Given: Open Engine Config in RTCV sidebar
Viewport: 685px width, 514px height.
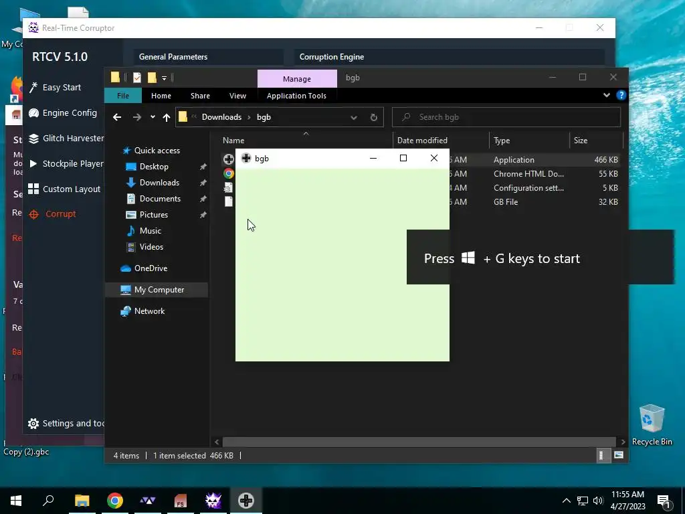Looking at the screenshot, I should [62, 112].
